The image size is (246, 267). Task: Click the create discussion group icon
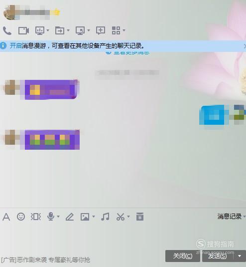pos(101,30)
